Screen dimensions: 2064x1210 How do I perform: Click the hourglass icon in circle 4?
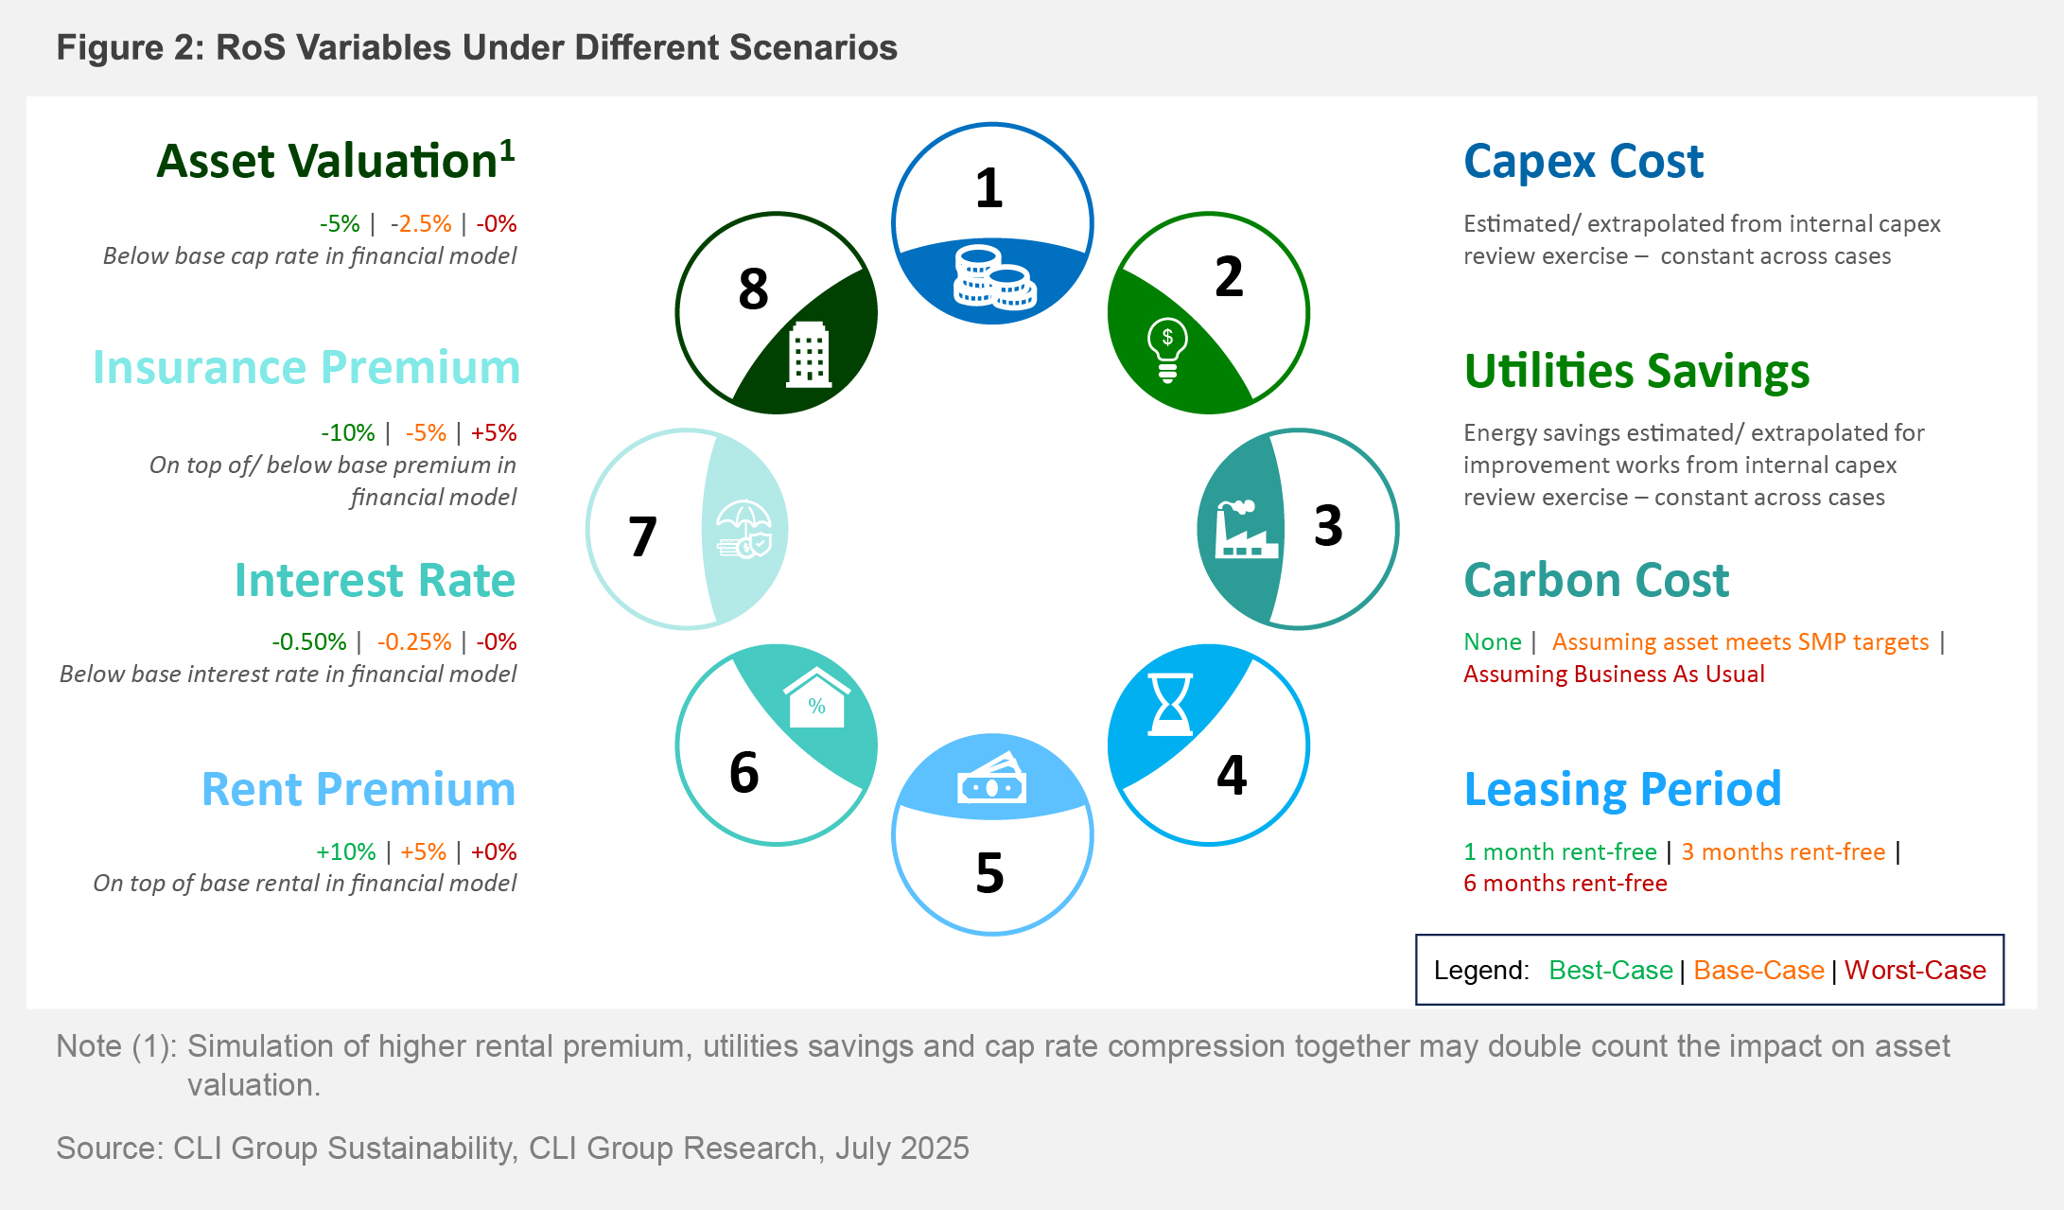tap(1170, 705)
